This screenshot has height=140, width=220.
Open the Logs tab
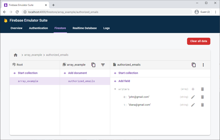tap(106, 28)
